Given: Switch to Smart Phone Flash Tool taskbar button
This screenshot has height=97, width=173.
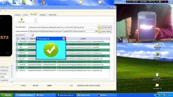Looking at the screenshot, I should pos(66,95).
